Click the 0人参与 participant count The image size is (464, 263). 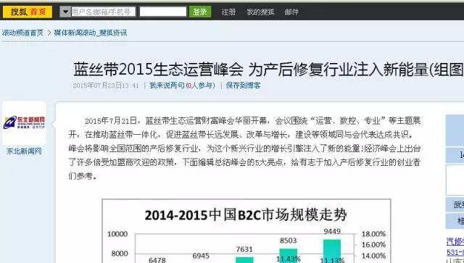pyautogui.click(x=200, y=85)
